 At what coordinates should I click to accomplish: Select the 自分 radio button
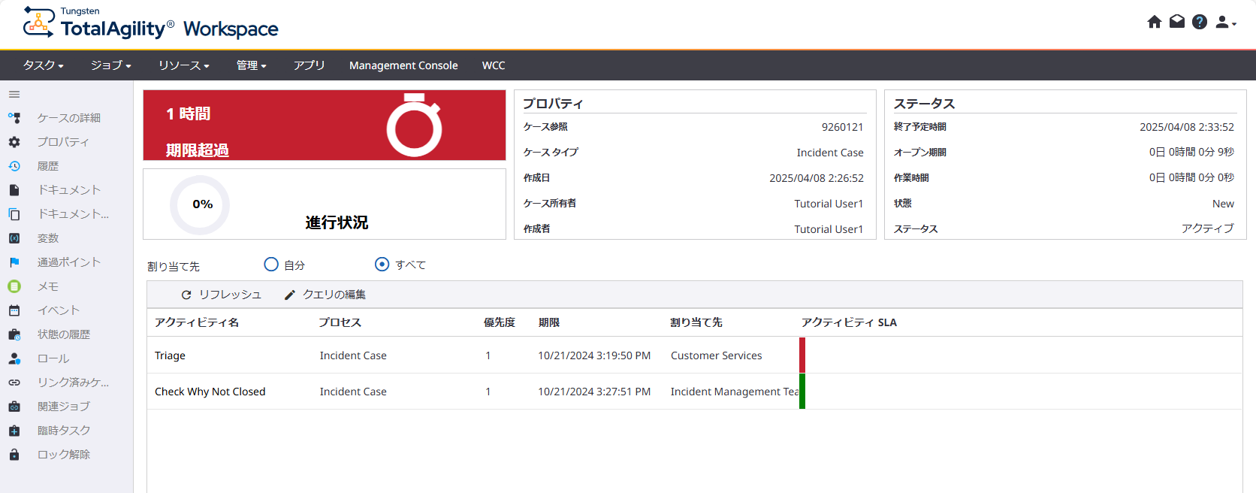pos(271,265)
